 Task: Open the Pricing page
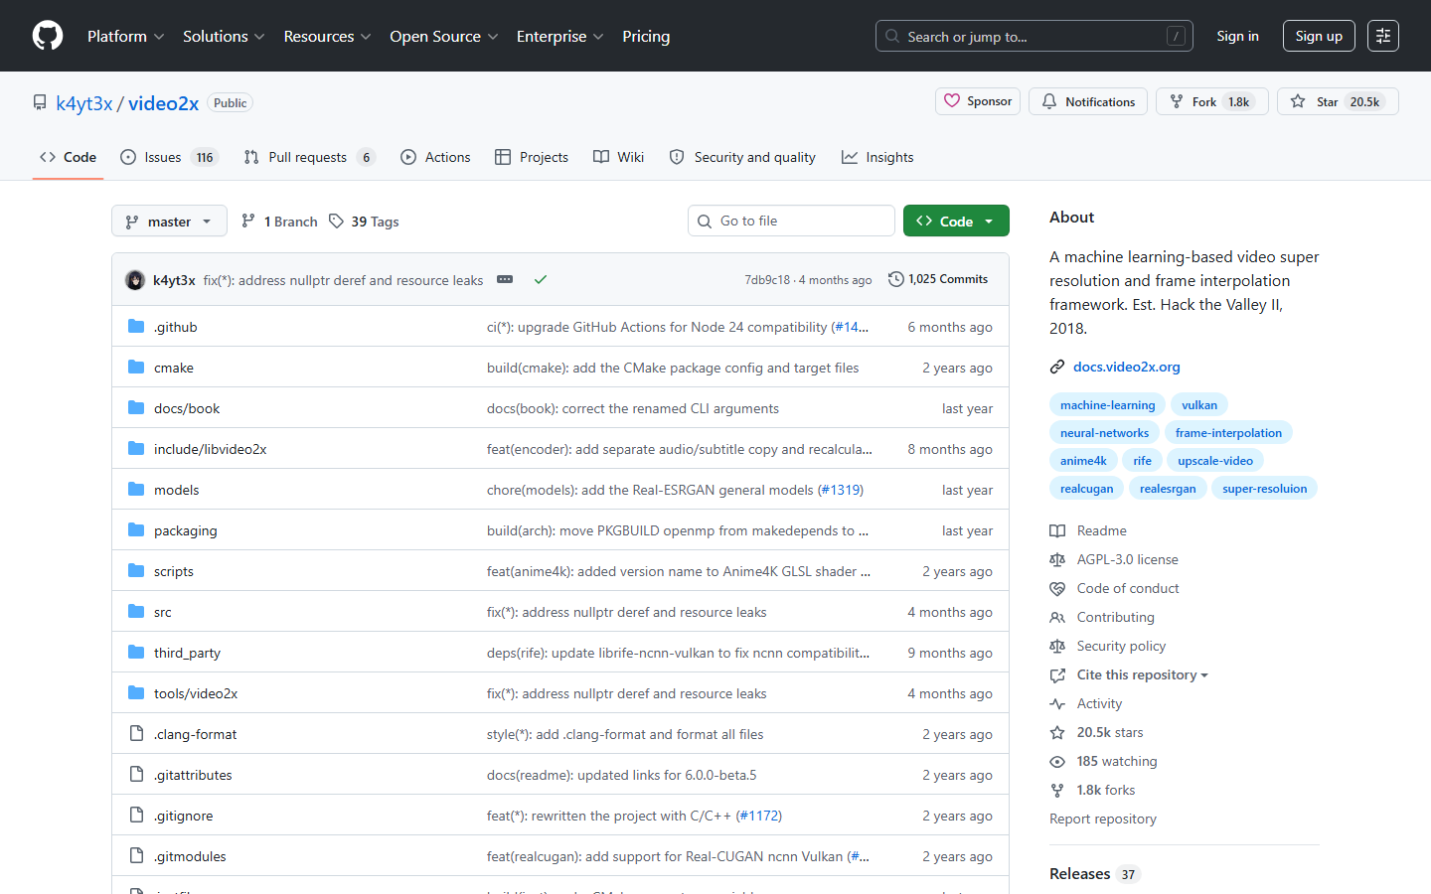(x=646, y=36)
